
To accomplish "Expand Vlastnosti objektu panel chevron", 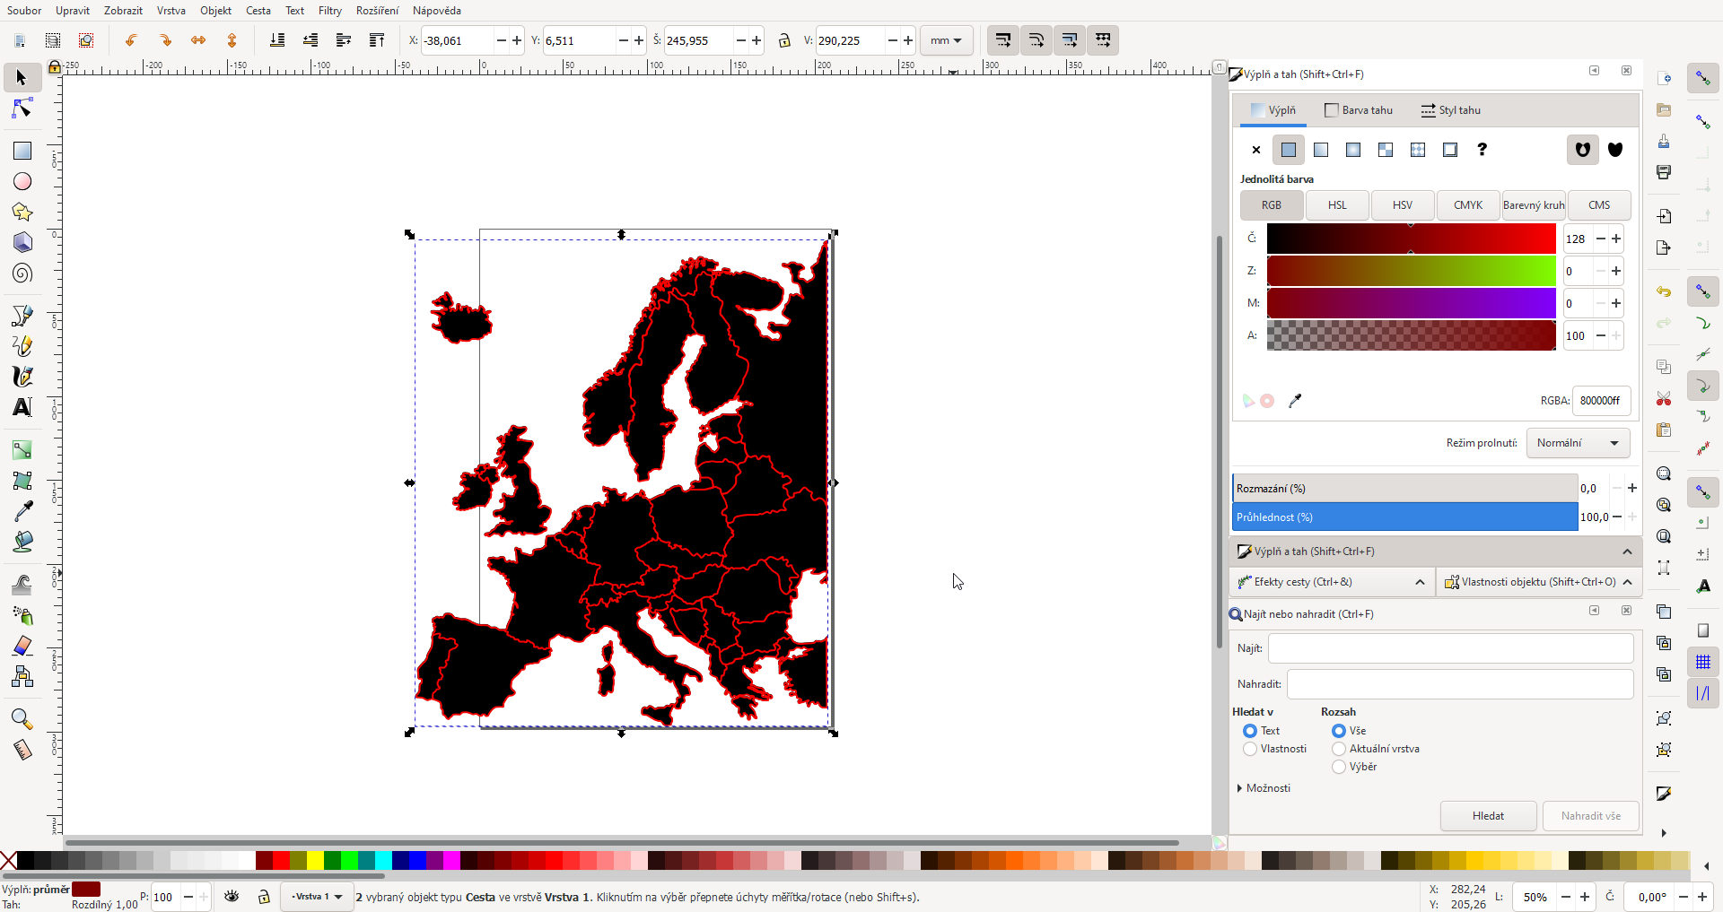I will coord(1627,582).
